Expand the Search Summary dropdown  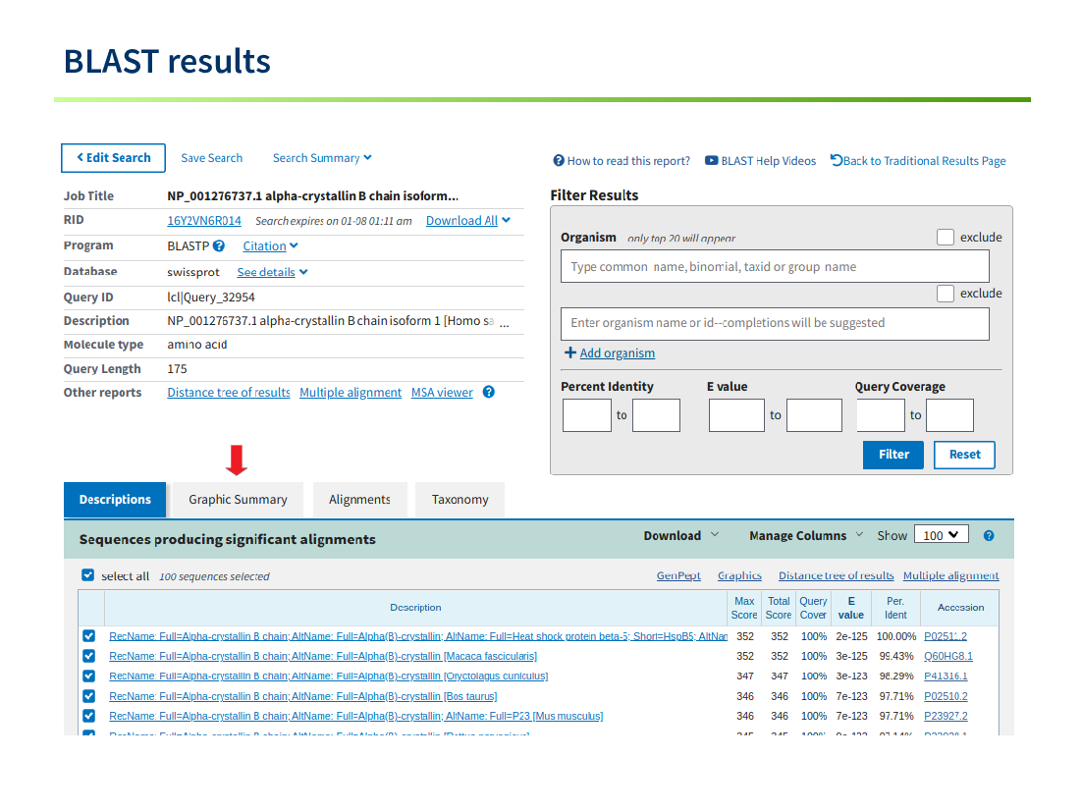tap(322, 158)
